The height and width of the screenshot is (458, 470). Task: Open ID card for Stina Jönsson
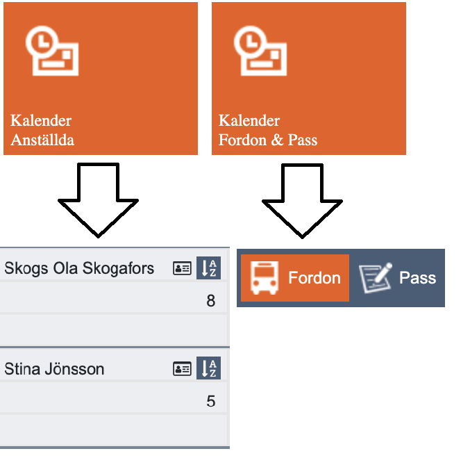(182, 368)
